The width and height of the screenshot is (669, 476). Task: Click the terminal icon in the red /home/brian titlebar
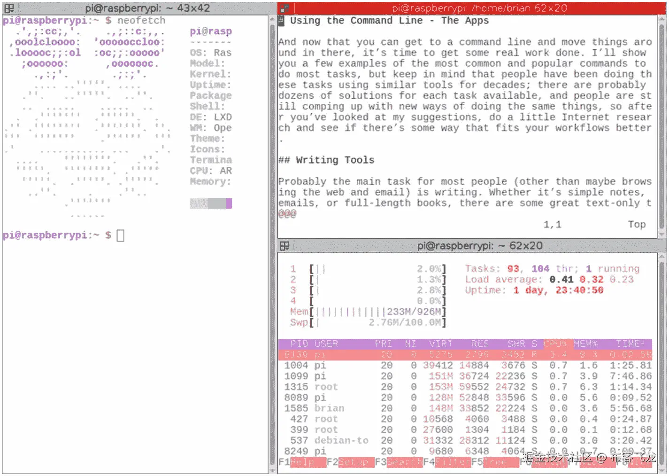click(285, 8)
